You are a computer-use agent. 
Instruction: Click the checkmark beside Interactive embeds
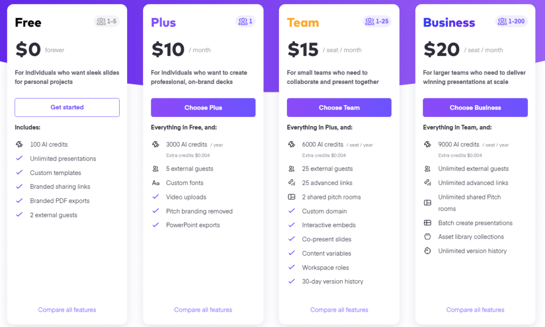point(292,225)
